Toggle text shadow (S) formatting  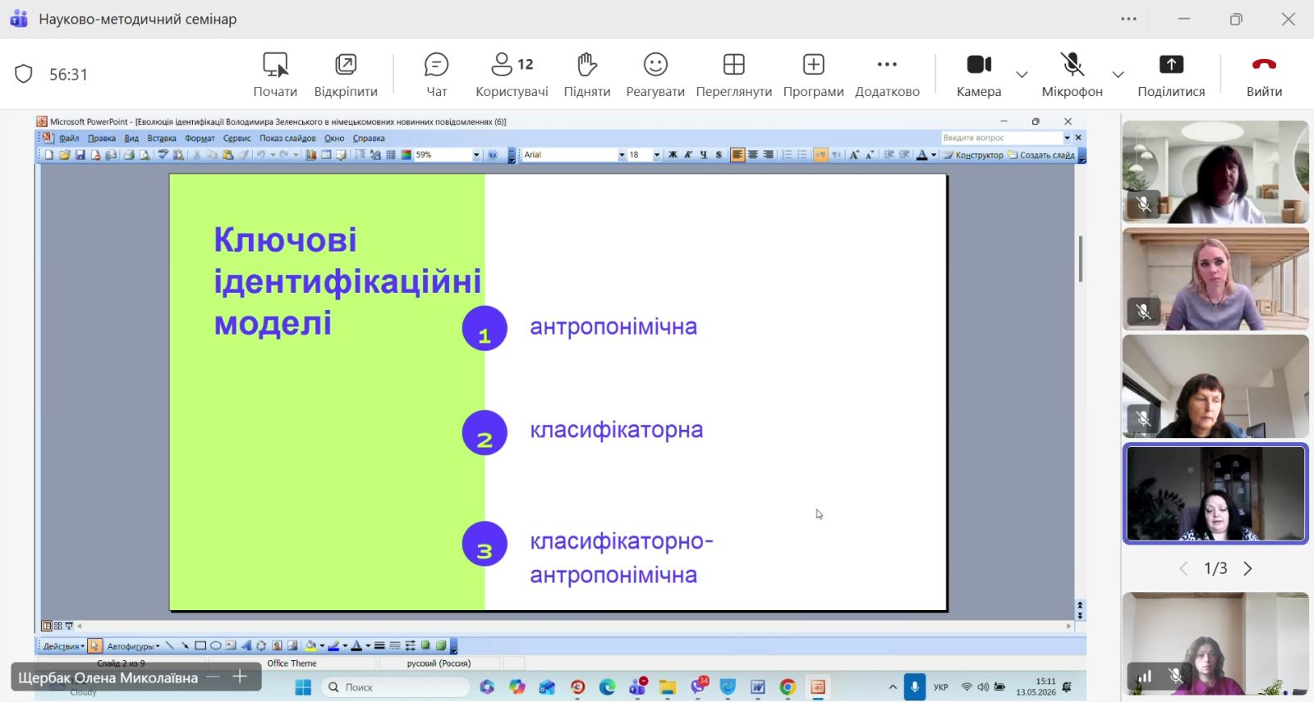click(719, 155)
